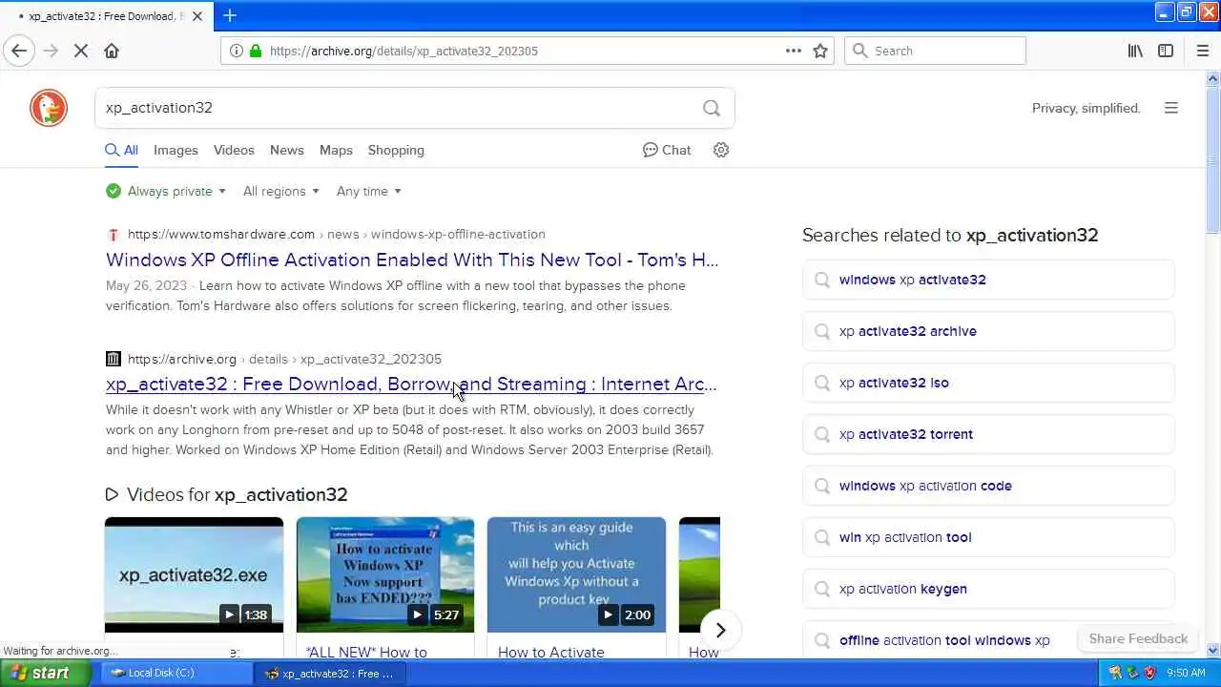This screenshot has height=687, width=1221.
Task: Search related: xp activate32 iso
Action: coord(988,383)
